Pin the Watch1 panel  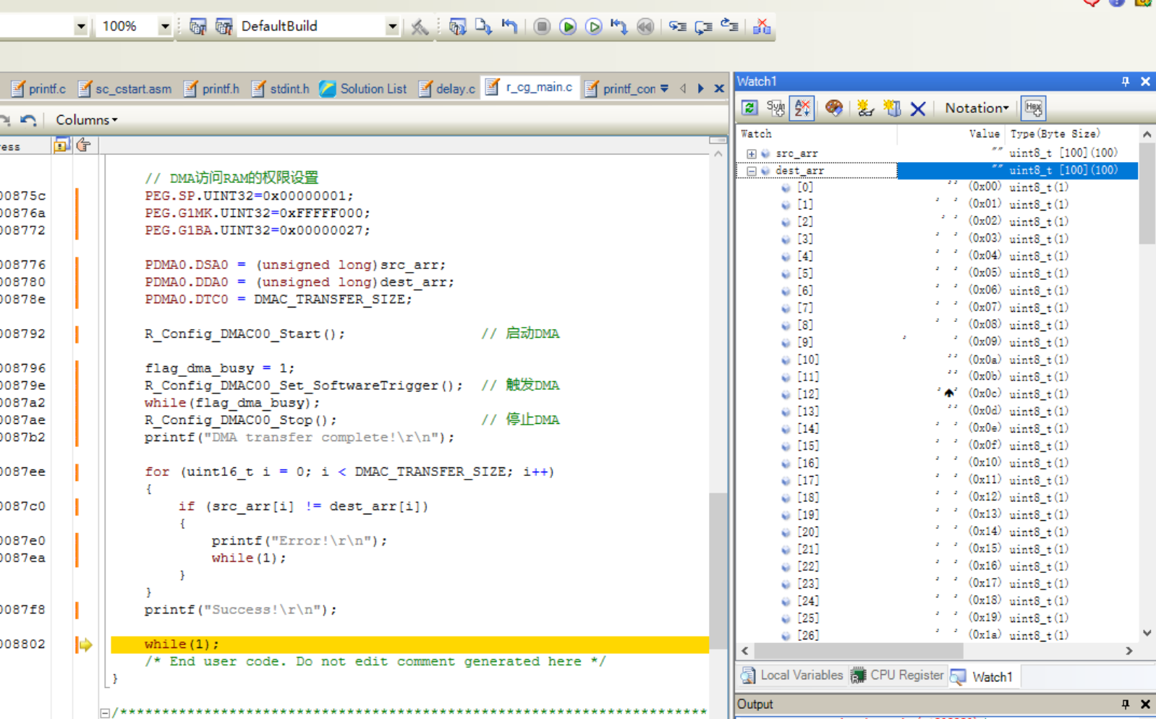pyautogui.click(x=1126, y=82)
